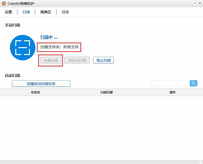Click 创建自动扫描任务 button
The height and width of the screenshot is (164, 203).
click(x=41, y=84)
